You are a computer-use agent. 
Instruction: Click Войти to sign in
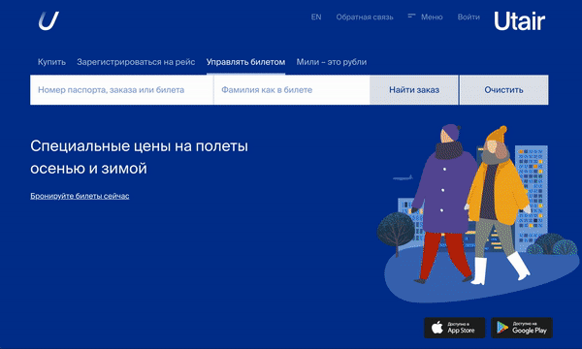click(x=469, y=17)
